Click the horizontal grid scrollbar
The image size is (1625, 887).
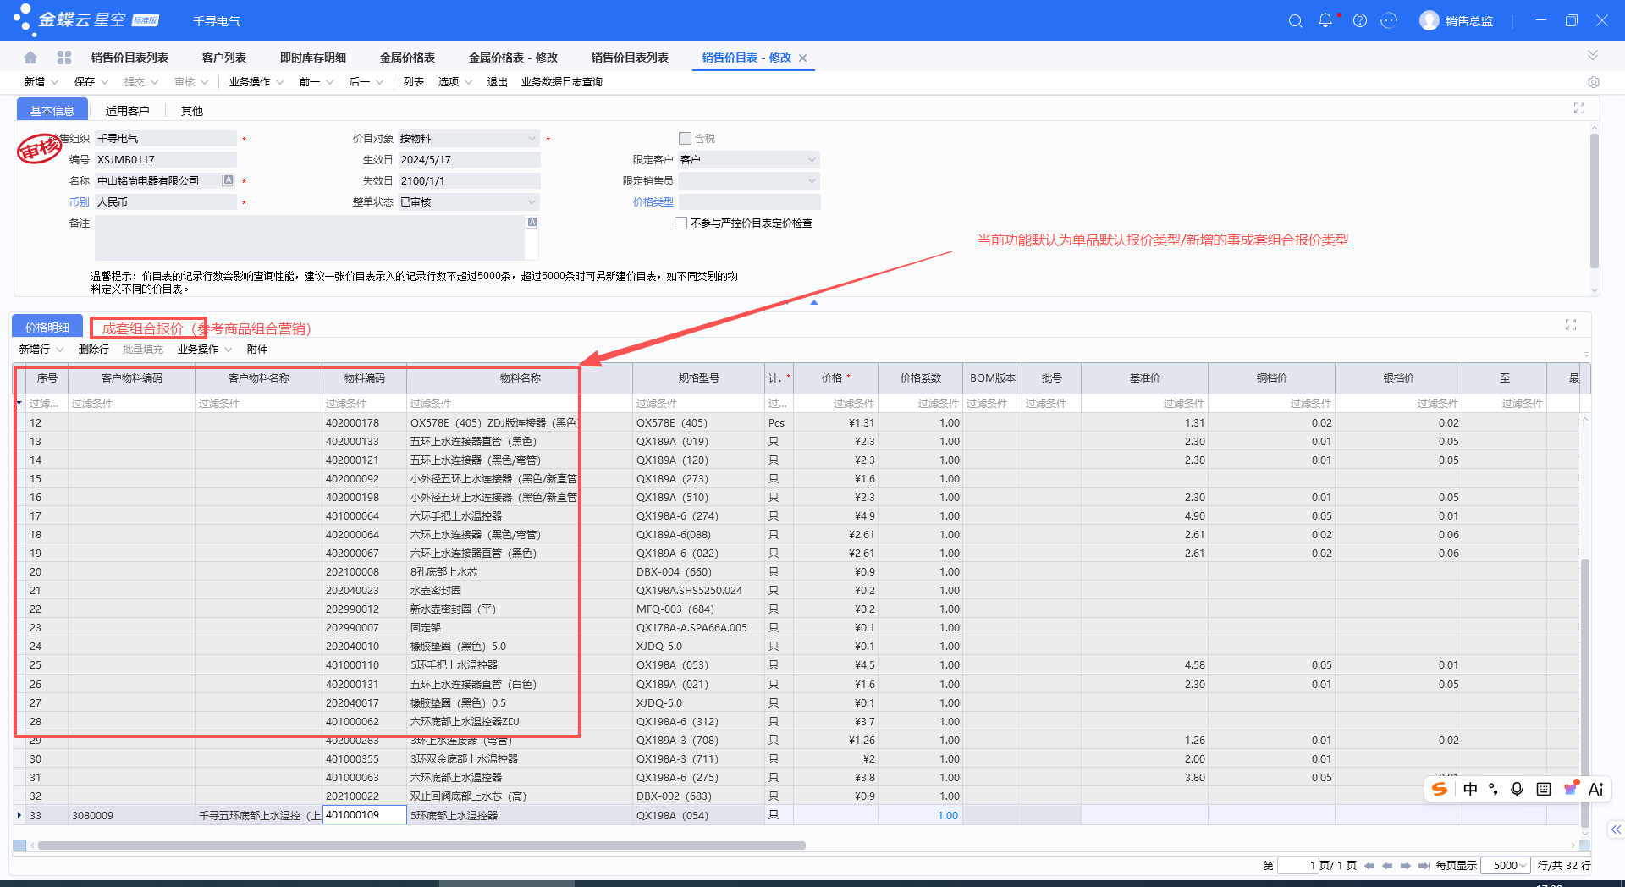click(x=421, y=846)
